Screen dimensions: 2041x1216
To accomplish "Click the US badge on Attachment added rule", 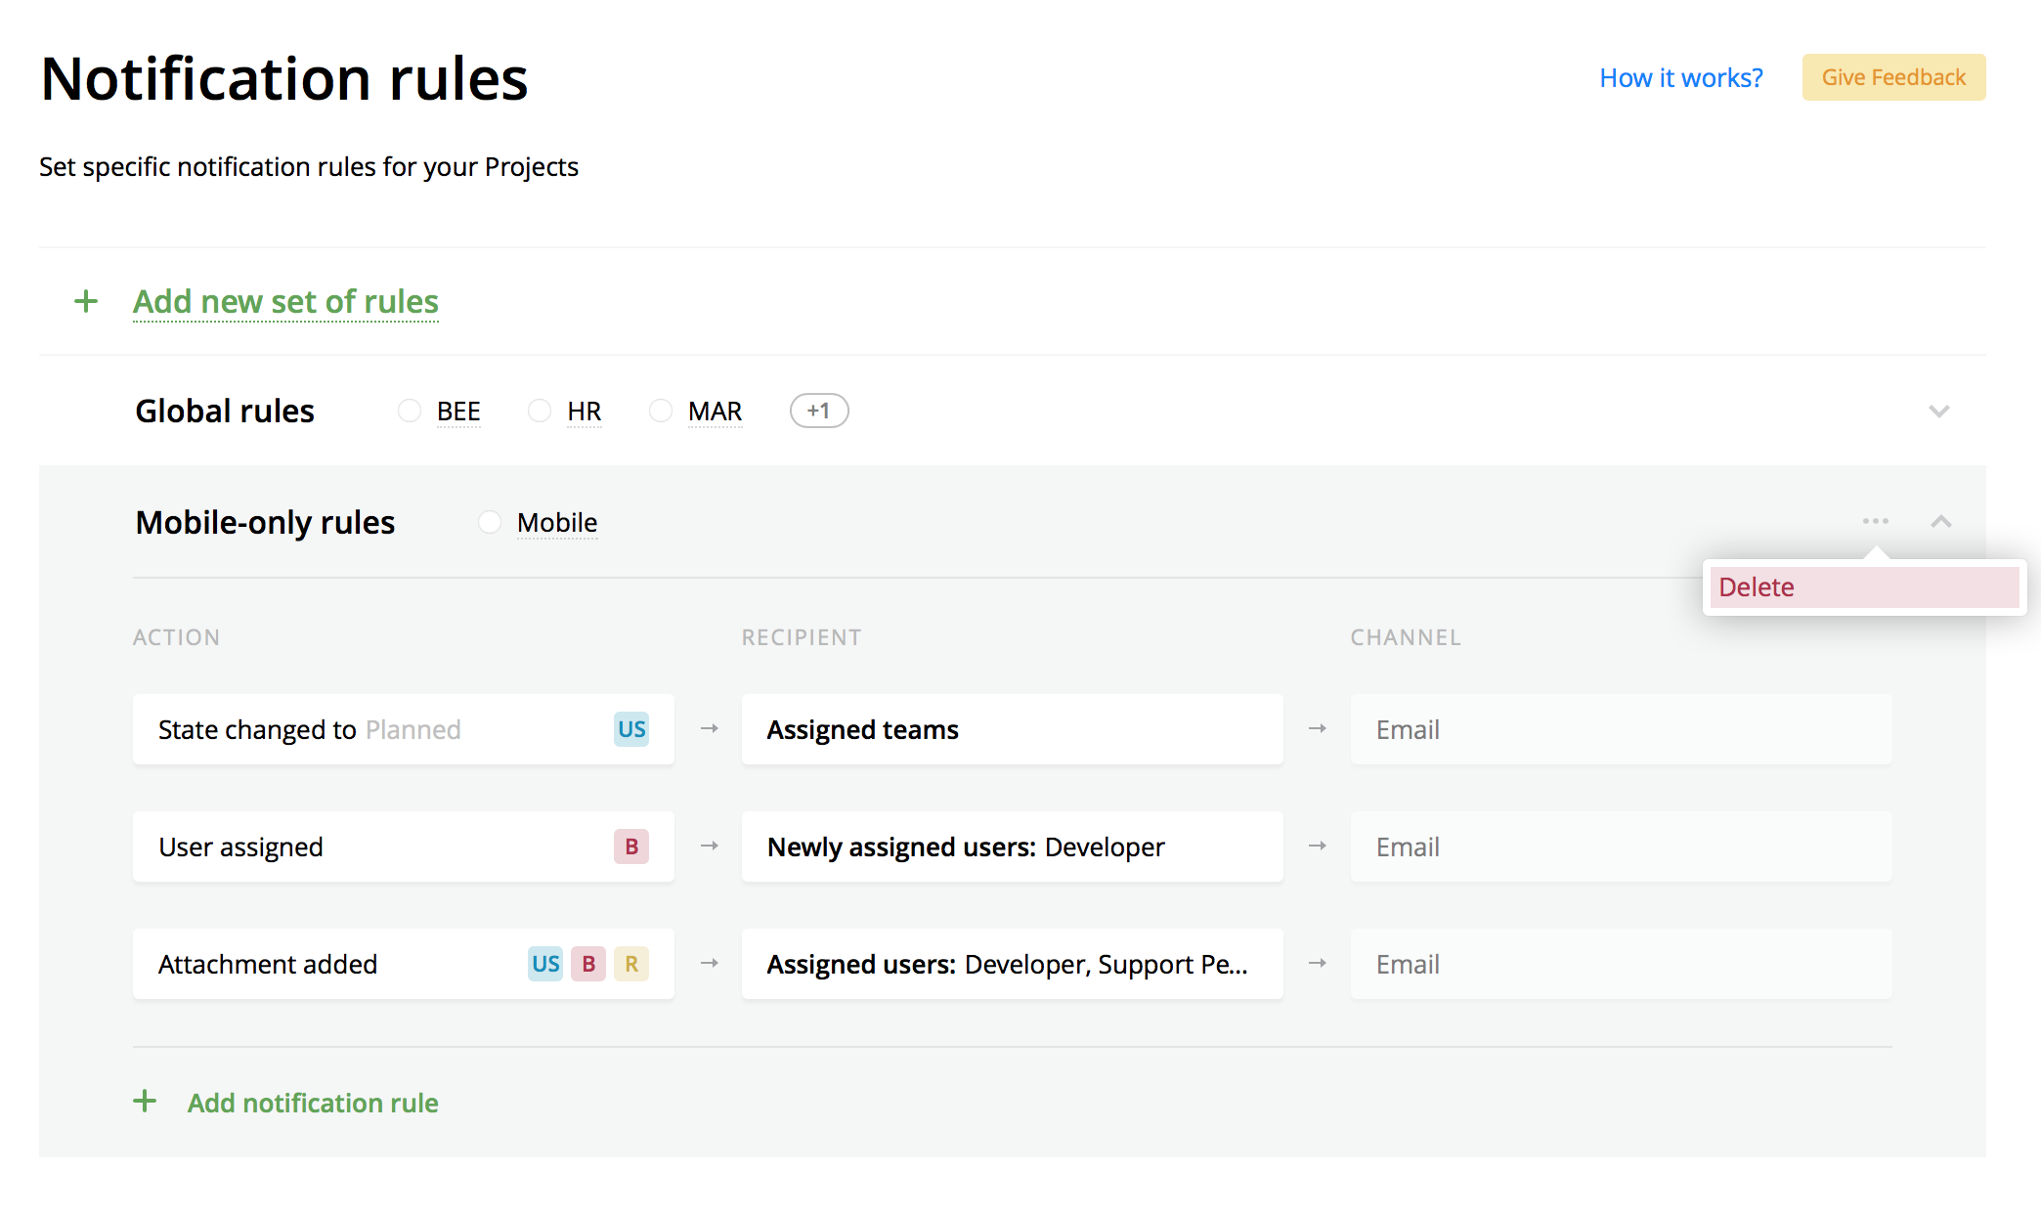I will [x=545, y=964].
